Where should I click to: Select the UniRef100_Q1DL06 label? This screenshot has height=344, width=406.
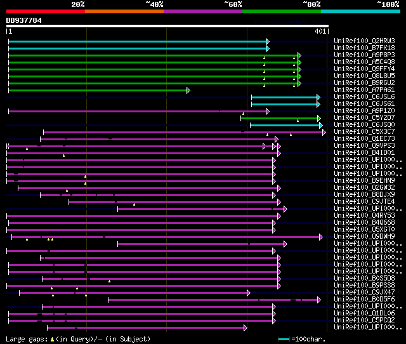click(x=364, y=313)
